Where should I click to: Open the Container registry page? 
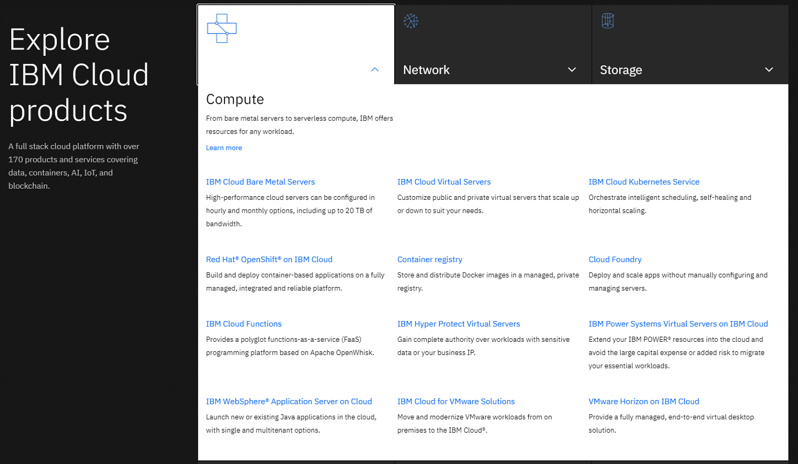pos(429,259)
